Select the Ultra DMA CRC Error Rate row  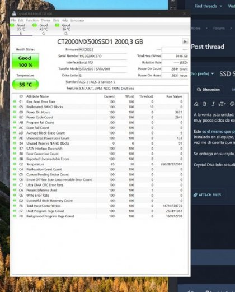point(98,185)
